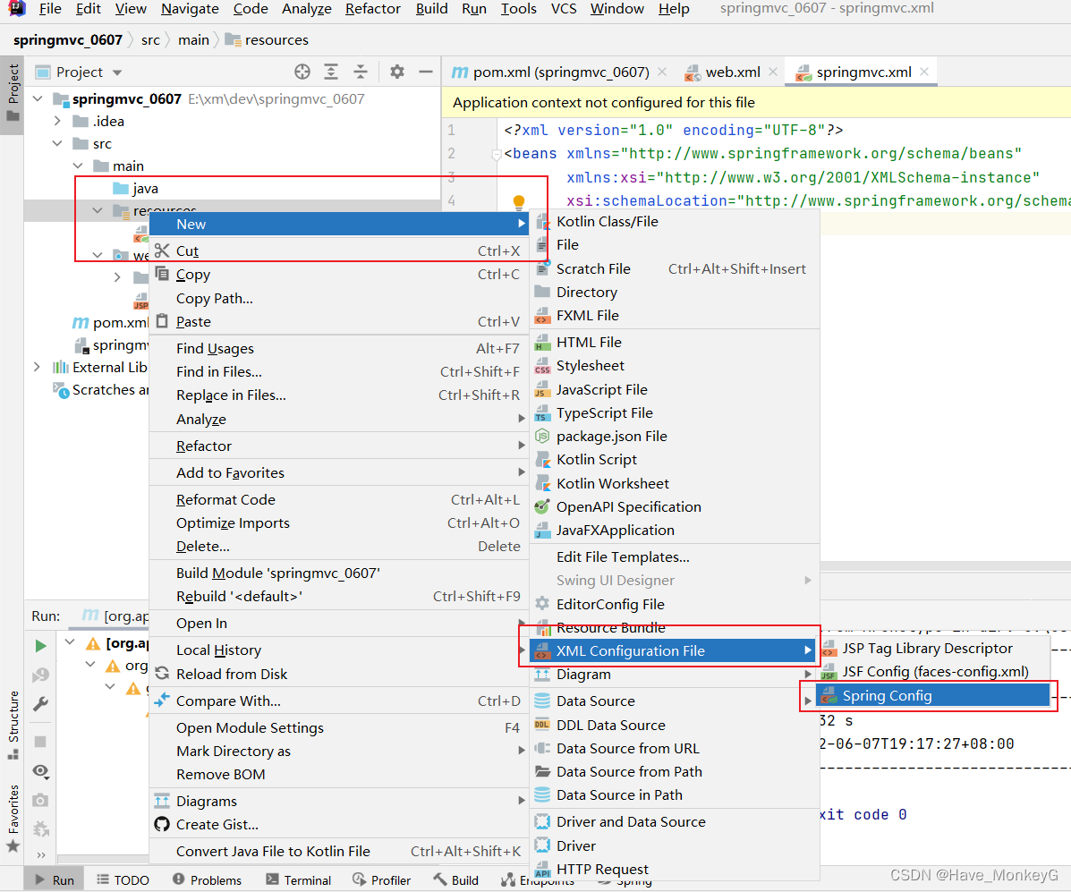1071x892 pixels.
Task: Toggle the eye filter in Run console
Action: [39, 771]
